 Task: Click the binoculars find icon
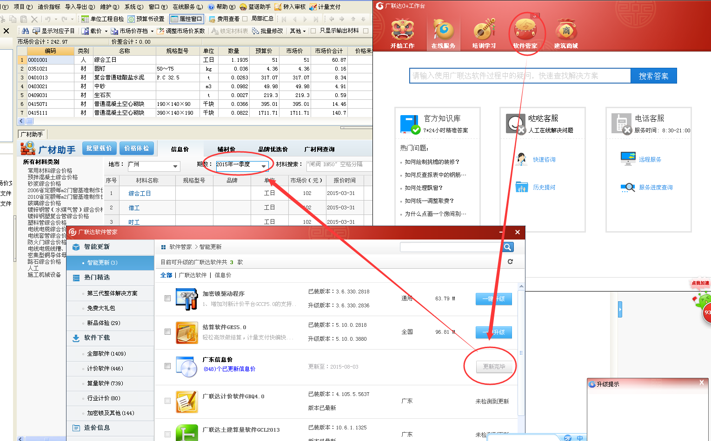pos(25,31)
